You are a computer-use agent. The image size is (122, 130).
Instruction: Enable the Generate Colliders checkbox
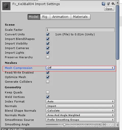tap(48, 82)
